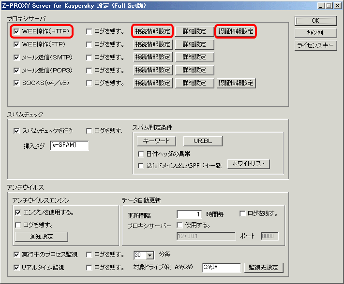The height and width of the screenshot is (284, 344).
Task: Toggle the メール受信(POP3) checkbox
Action: coord(16,71)
